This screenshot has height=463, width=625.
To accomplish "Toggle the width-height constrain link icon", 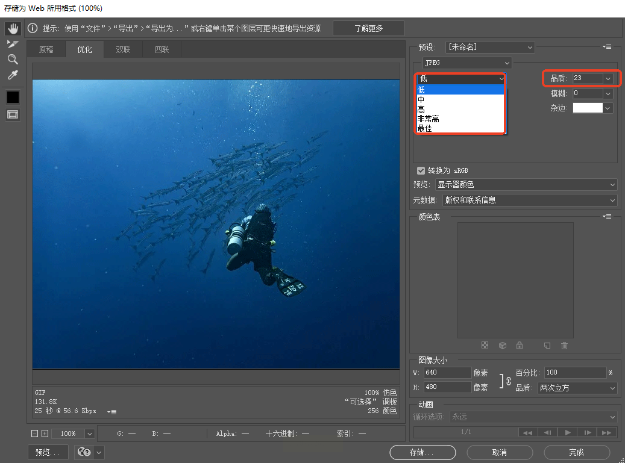I will [x=507, y=381].
